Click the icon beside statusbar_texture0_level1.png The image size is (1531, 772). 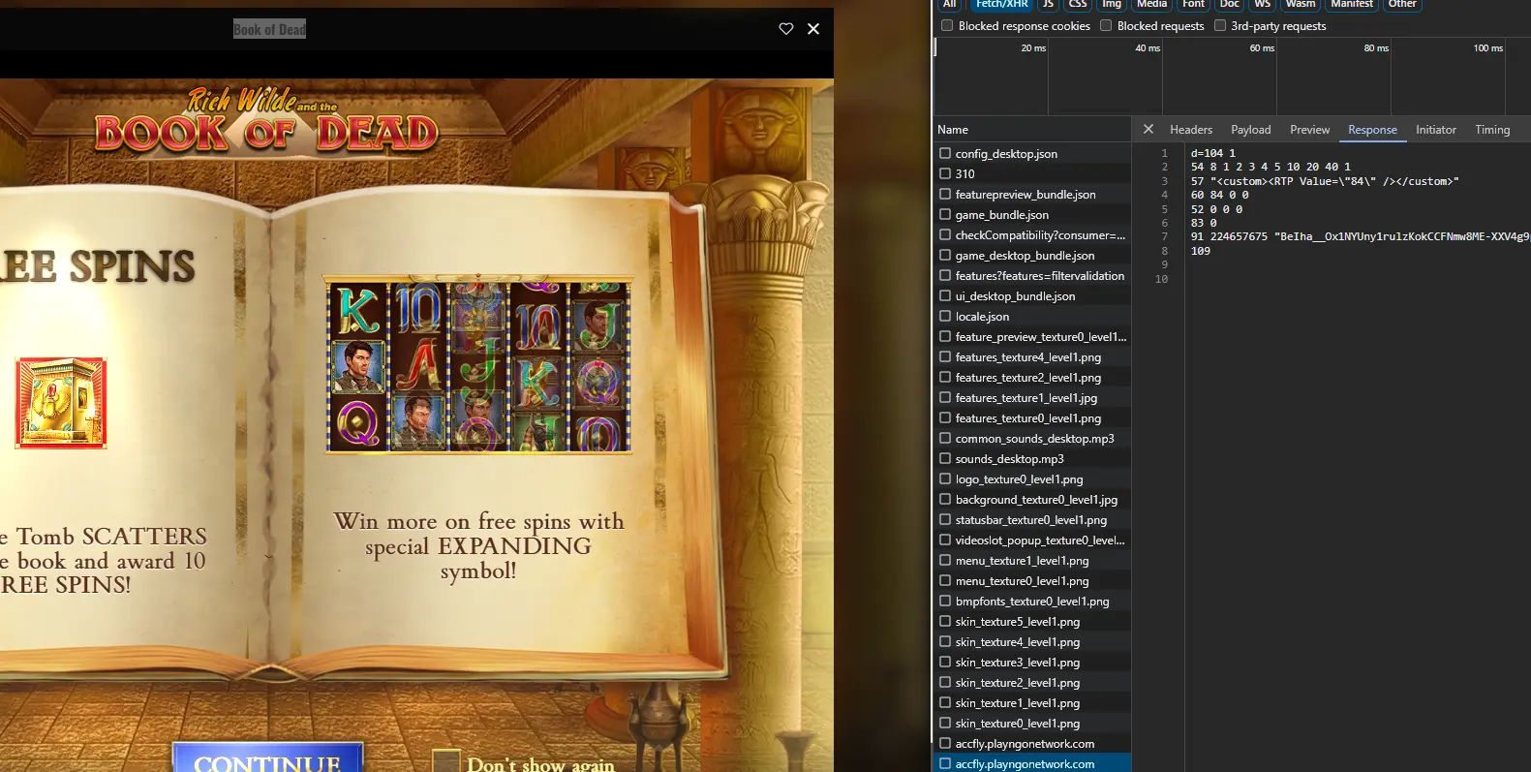(945, 519)
